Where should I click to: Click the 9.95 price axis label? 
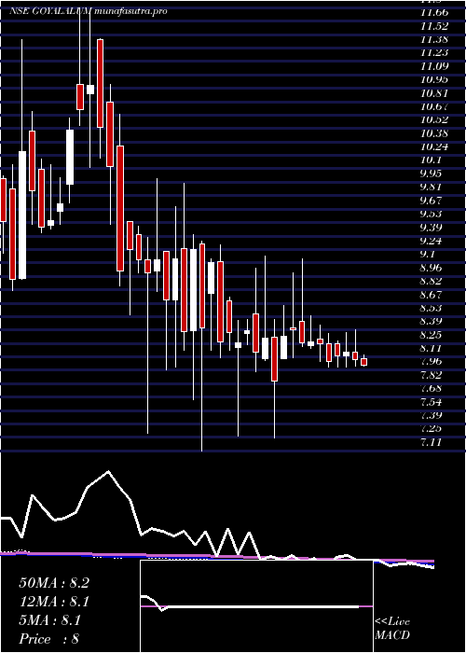432,174
